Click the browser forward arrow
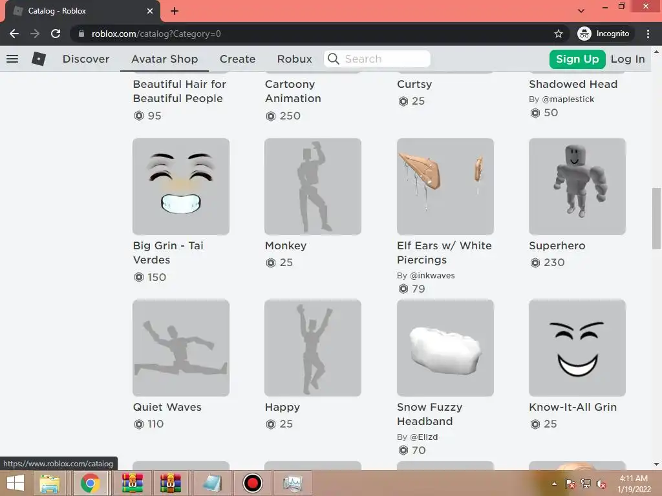662x496 pixels. pos(35,34)
